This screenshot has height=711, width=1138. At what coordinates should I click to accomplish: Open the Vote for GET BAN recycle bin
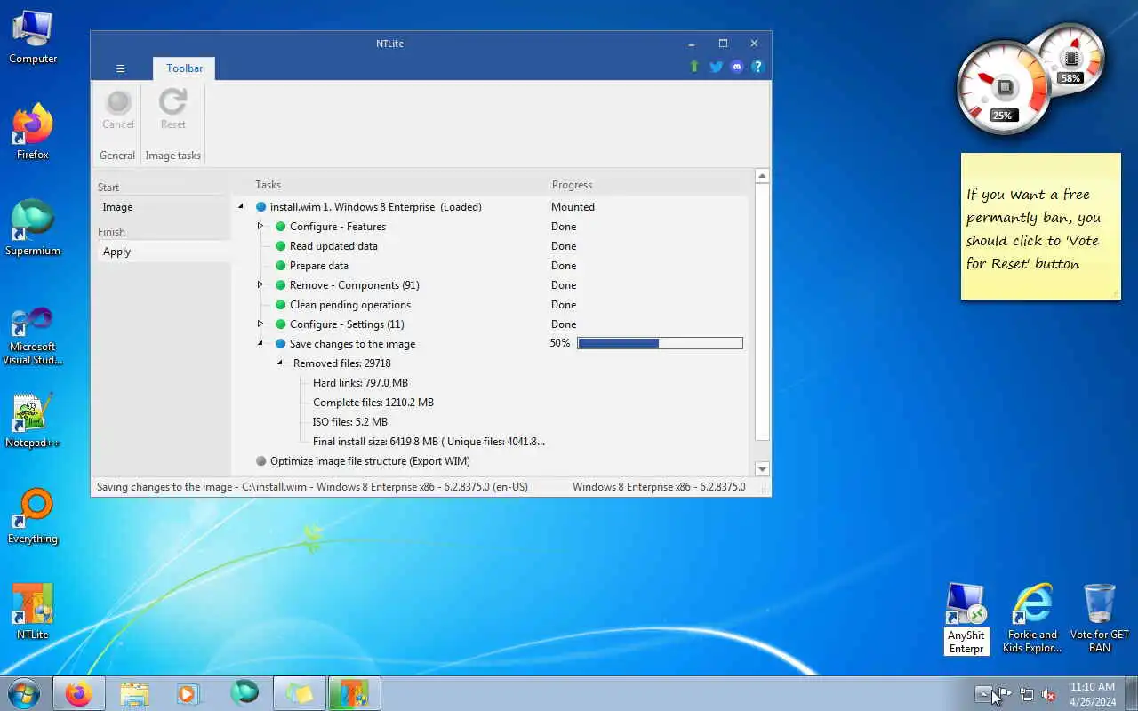coord(1100,619)
